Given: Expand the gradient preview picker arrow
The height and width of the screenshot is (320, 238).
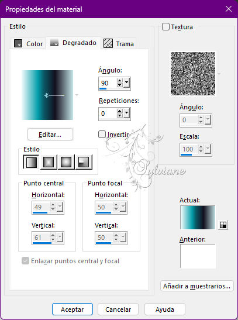Looking at the screenshot, I should coord(77,95).
